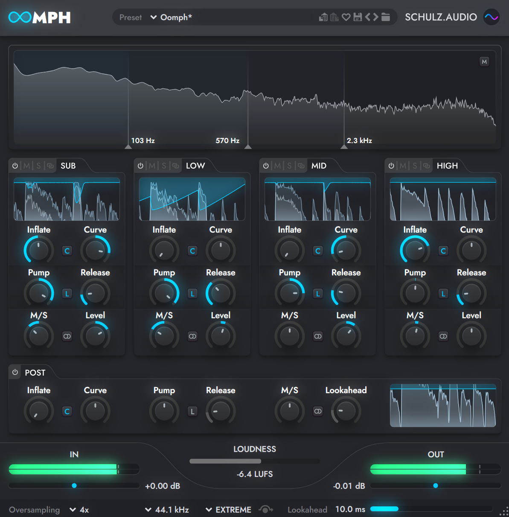509x517 pixels.
Task: Toggle the power button on the SUB band
Action: point(15,166)
